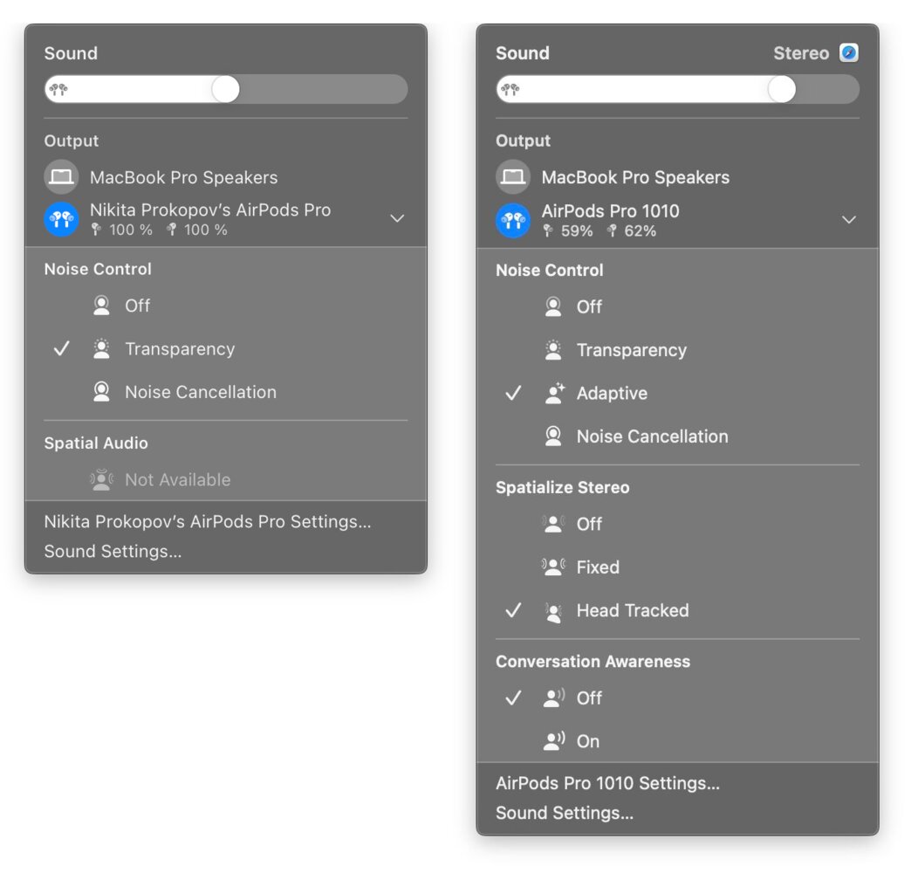
Task: Click the Stereo label in right panel header
Action: 800,53
